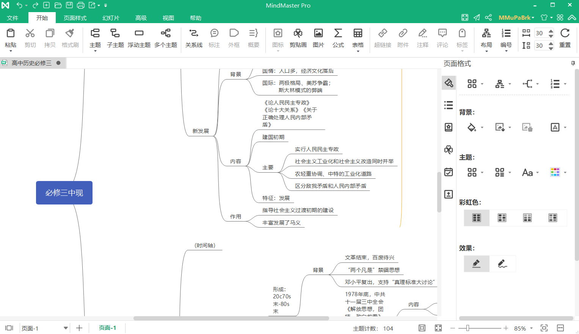The image size is (579, 334).
Task: Increase horizontal spacing value stepper
Action: (x=551, y=31)
